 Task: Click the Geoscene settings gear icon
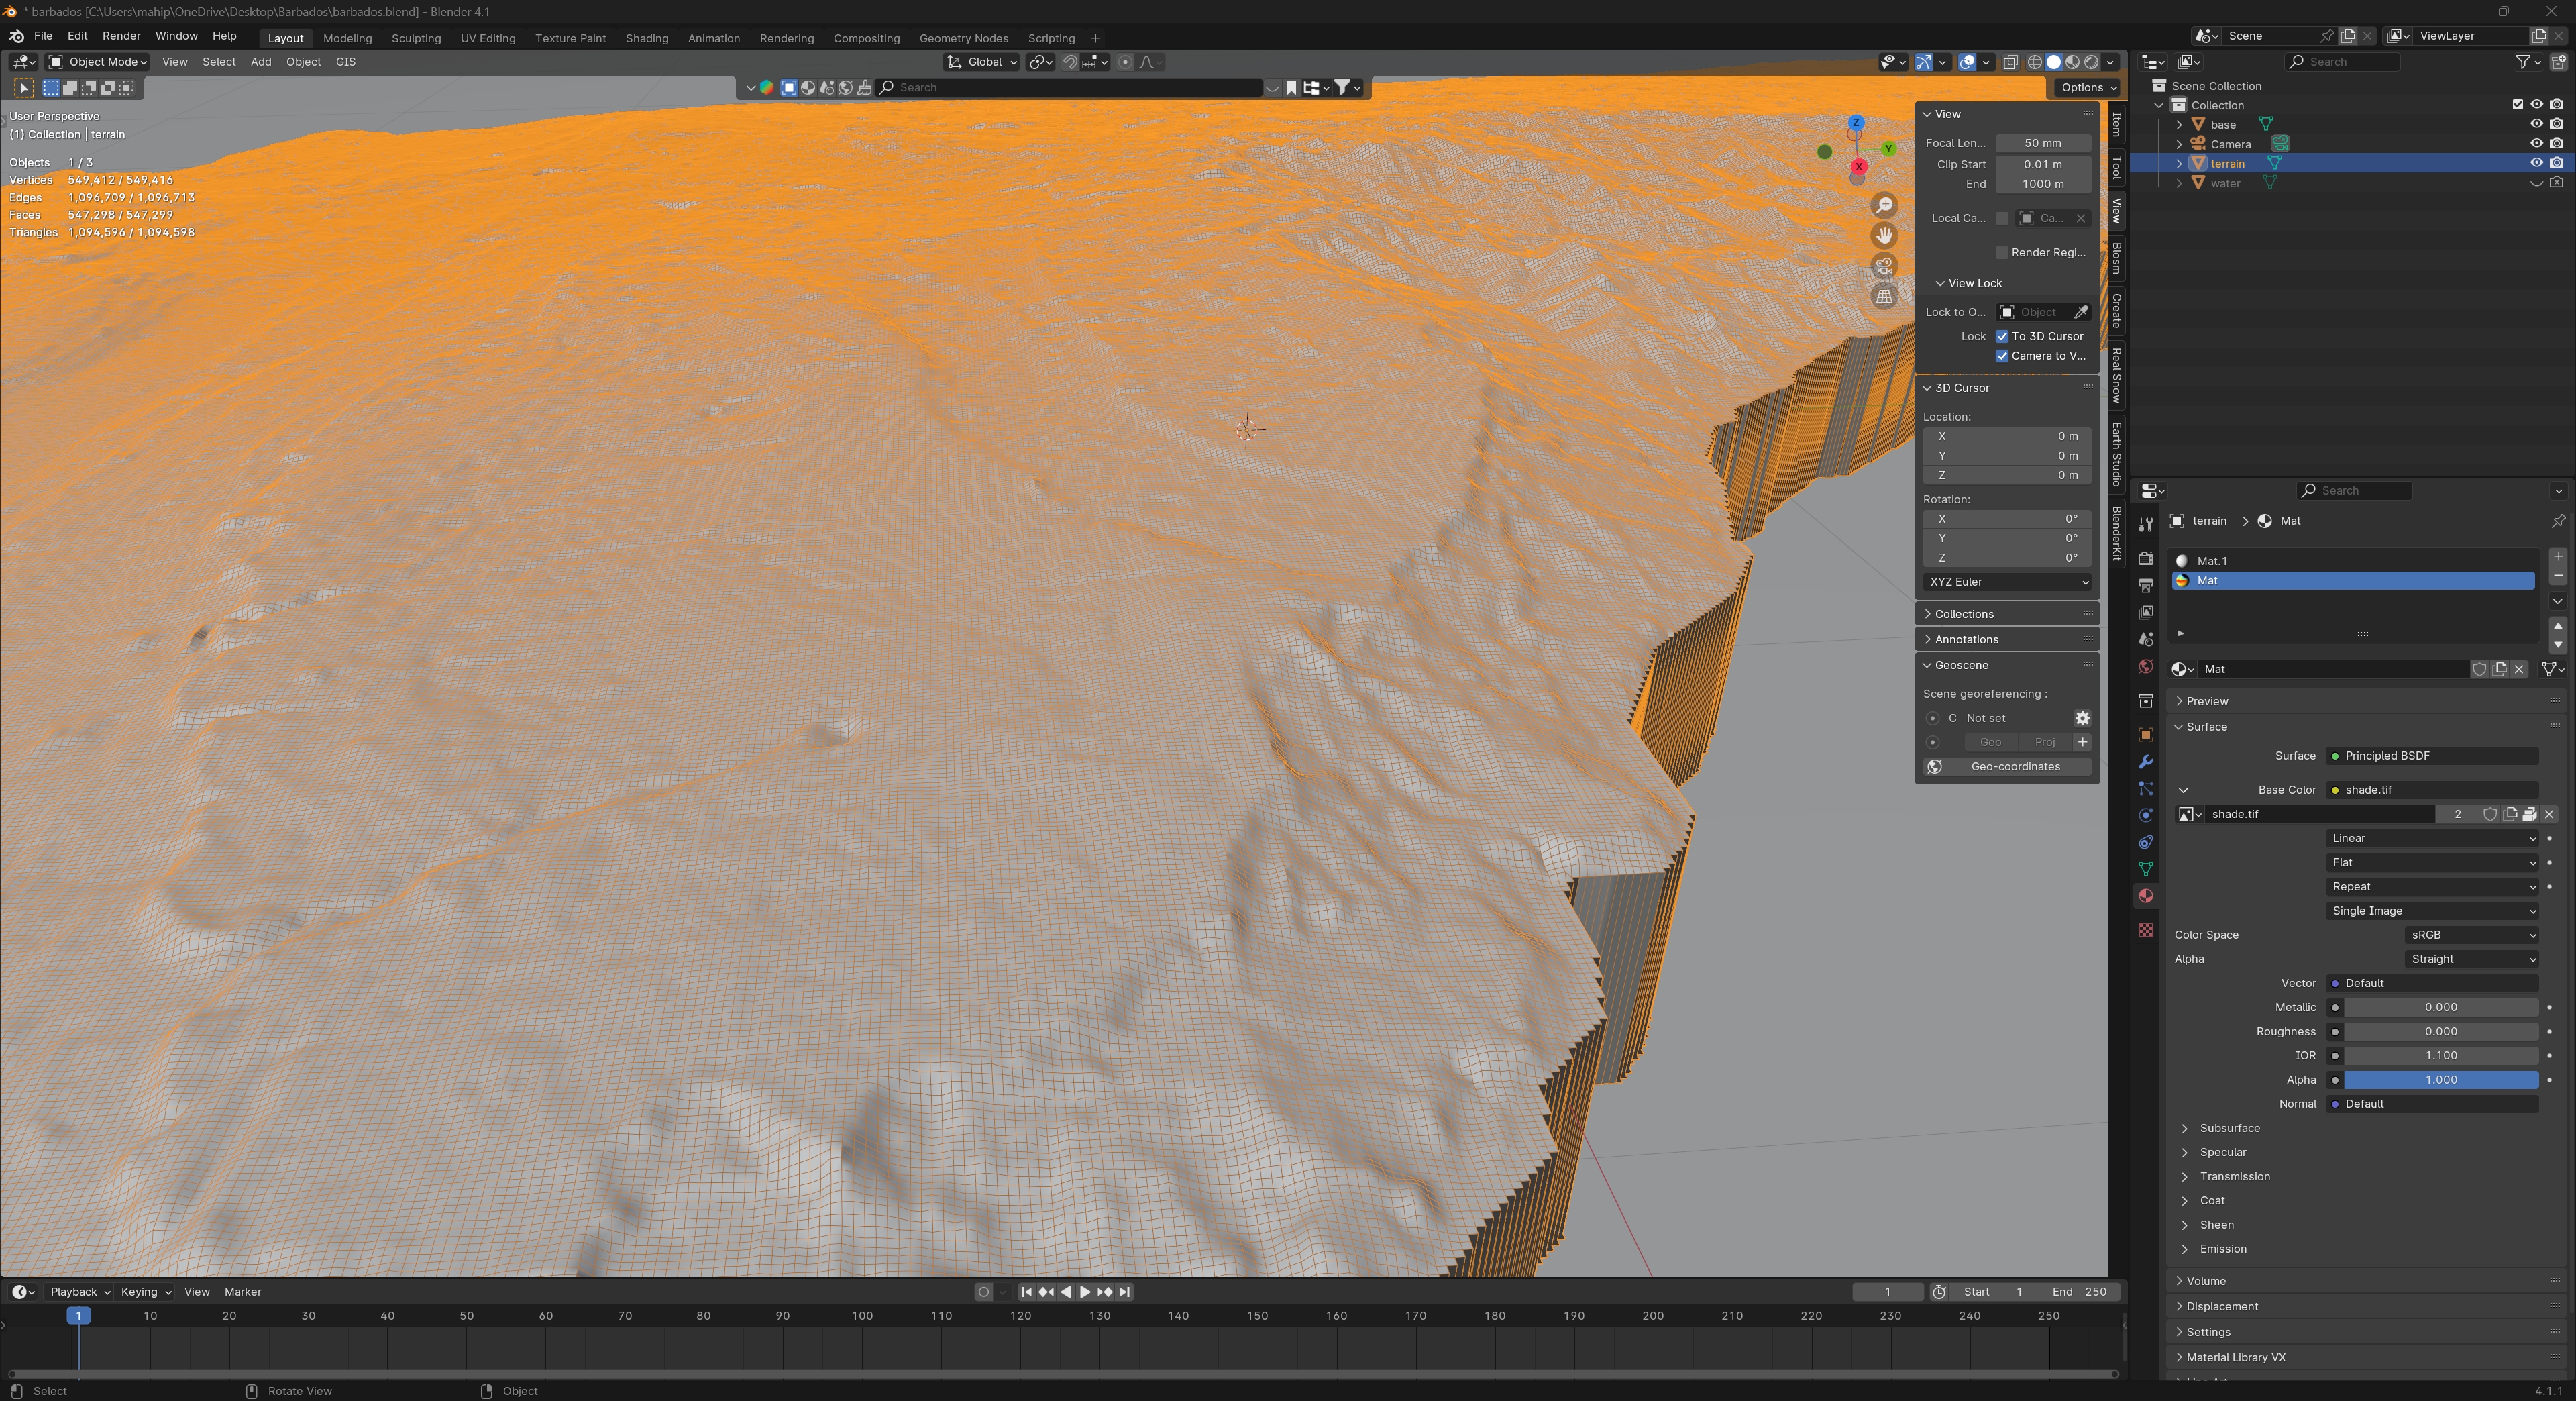pyautogui.click(x=2082, y=718)
